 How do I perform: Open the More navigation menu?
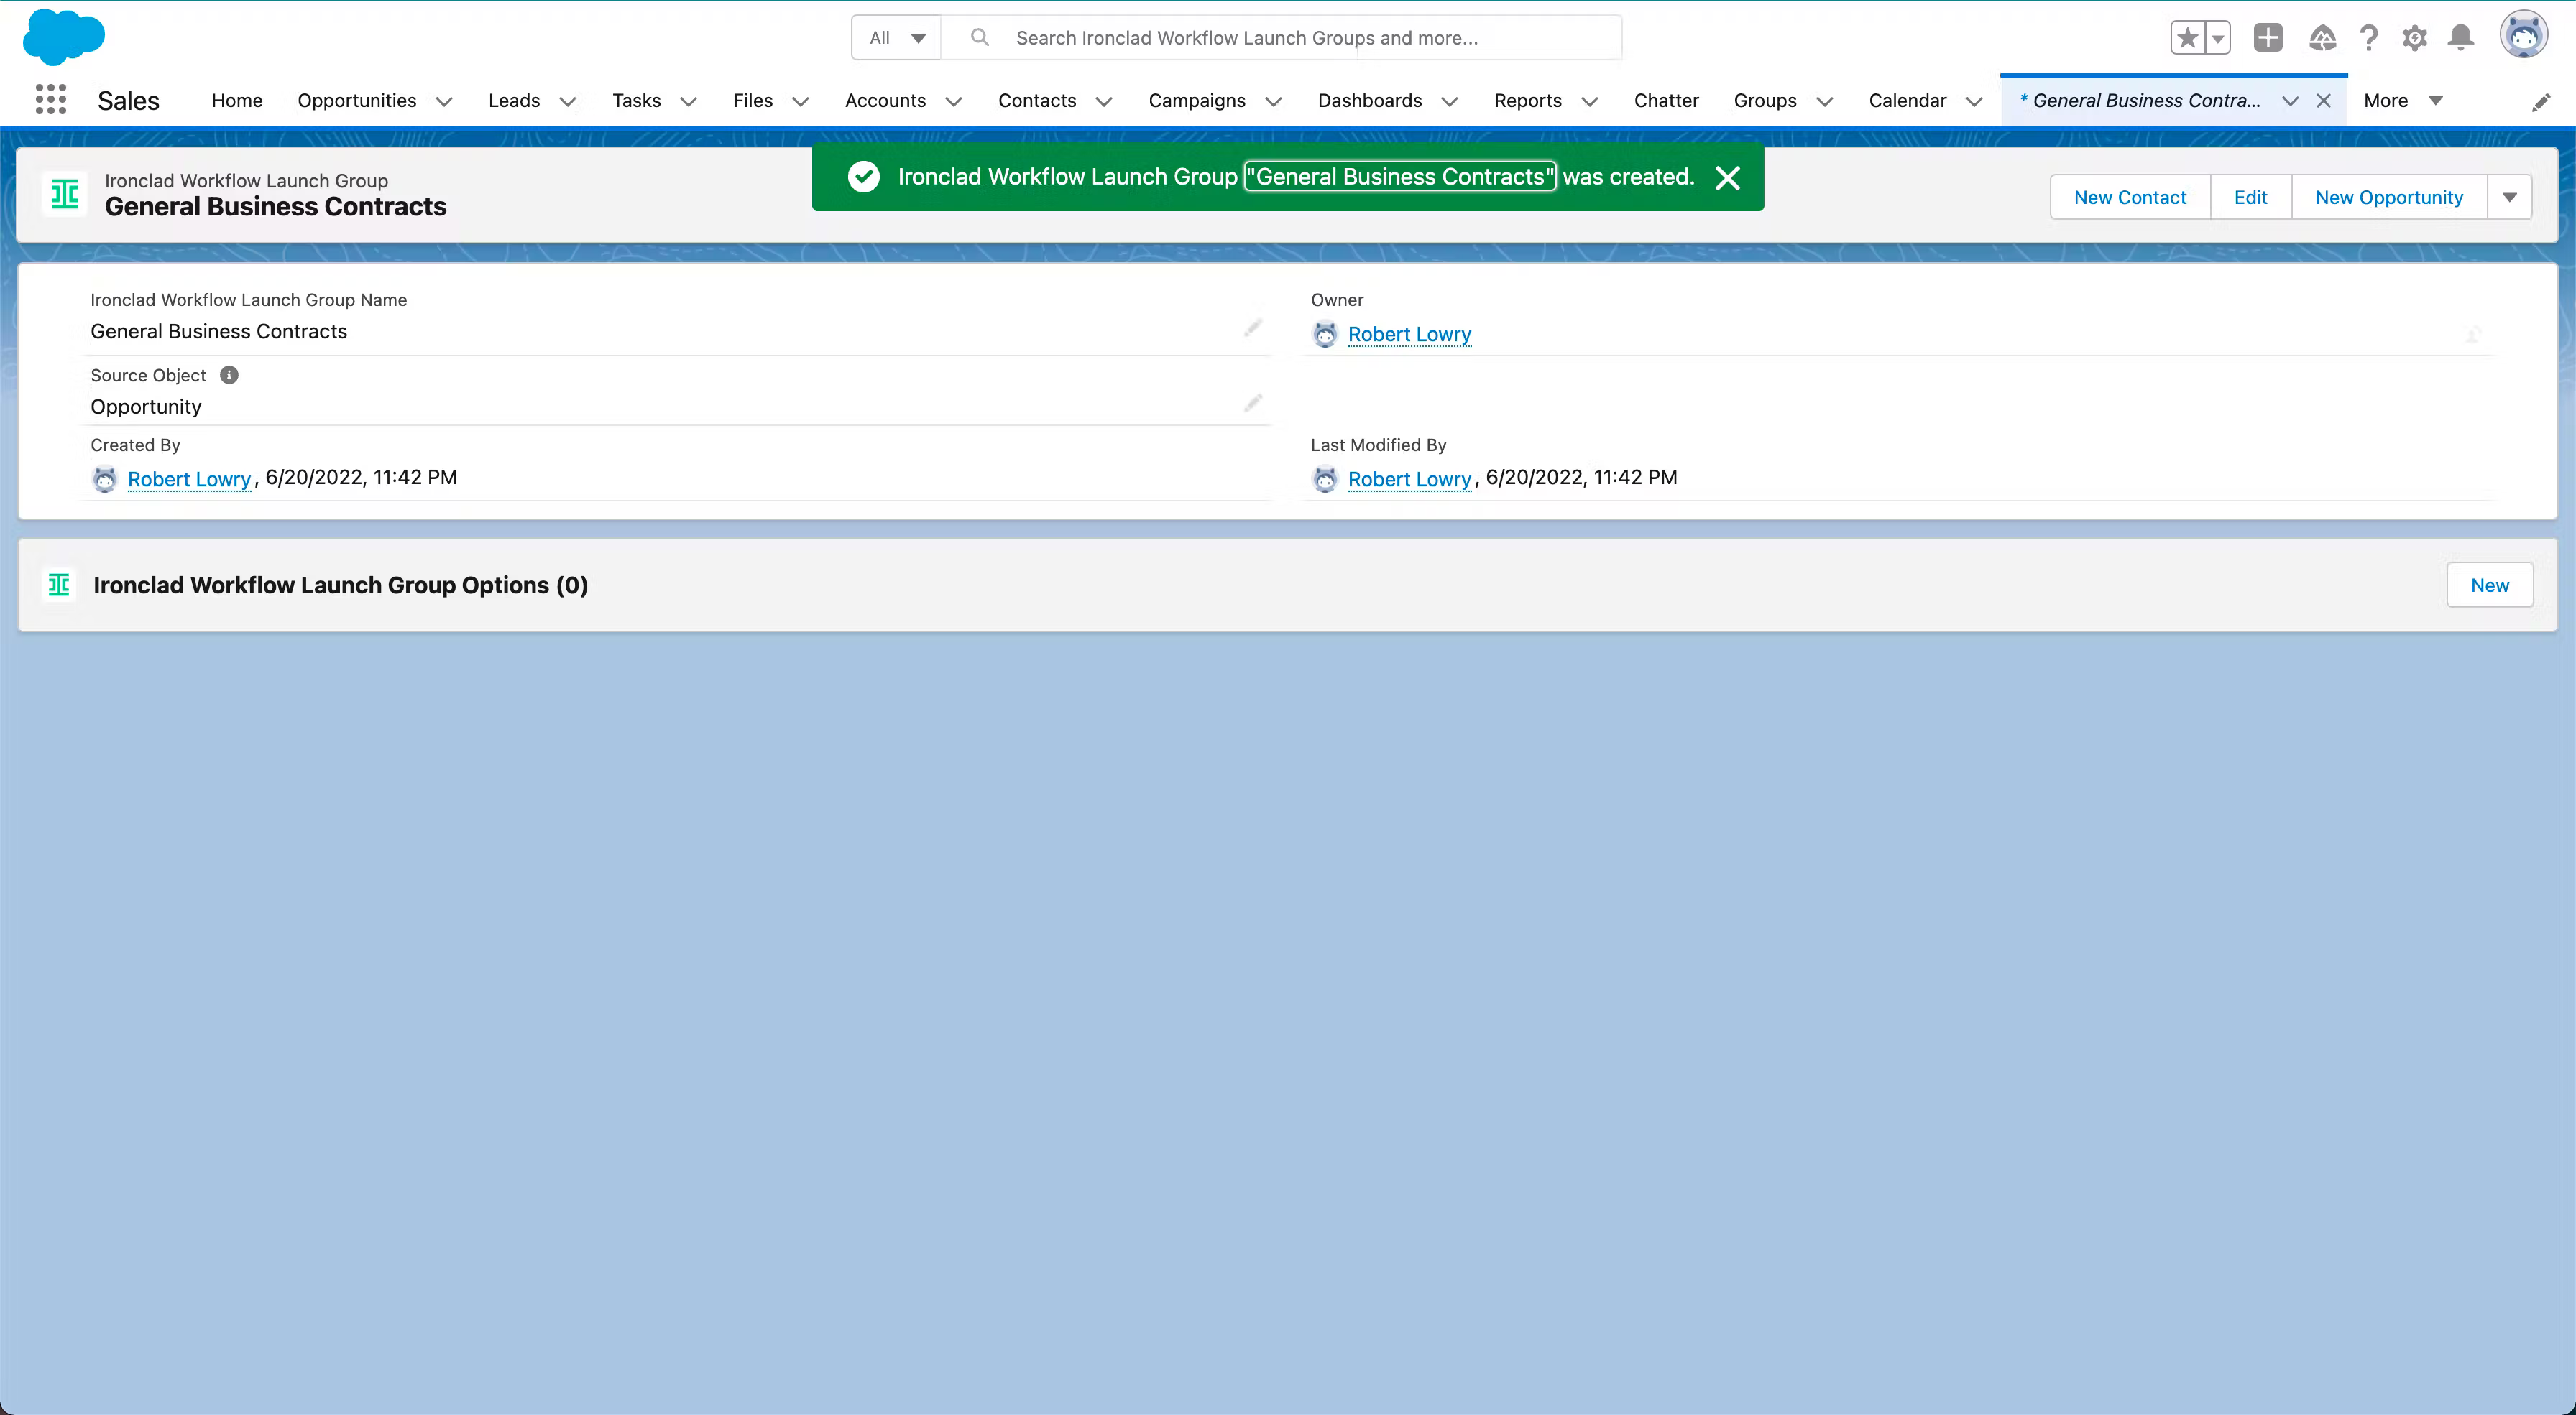[x=2403, y=100]
